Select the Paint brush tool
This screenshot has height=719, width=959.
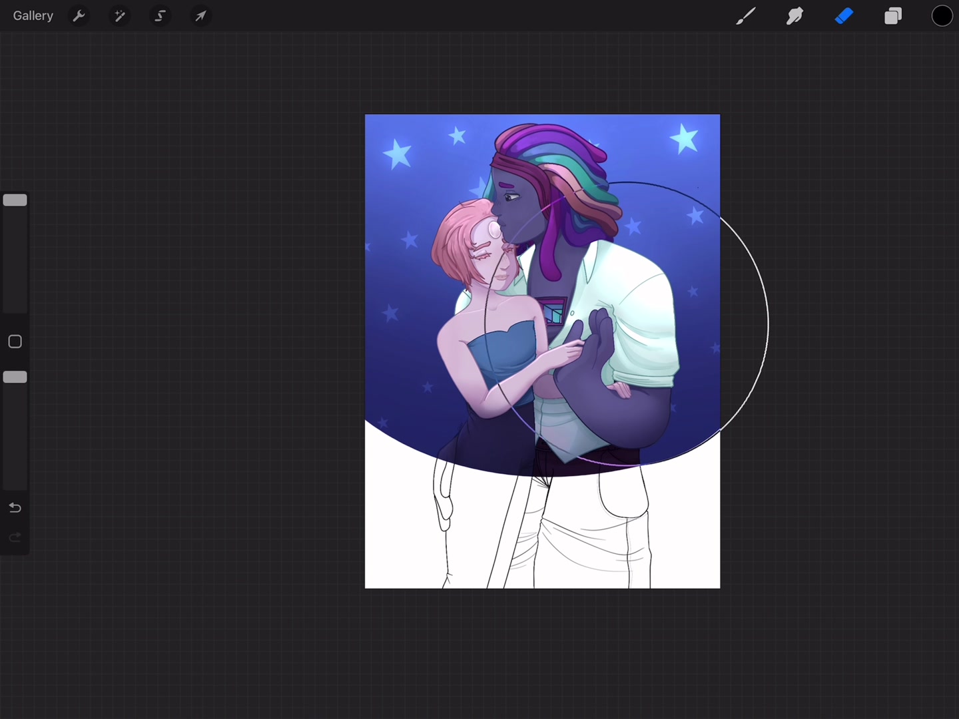click(746, 16)
